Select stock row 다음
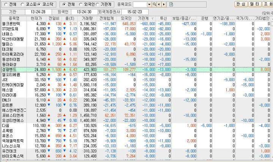 click(x=136, y=126)
